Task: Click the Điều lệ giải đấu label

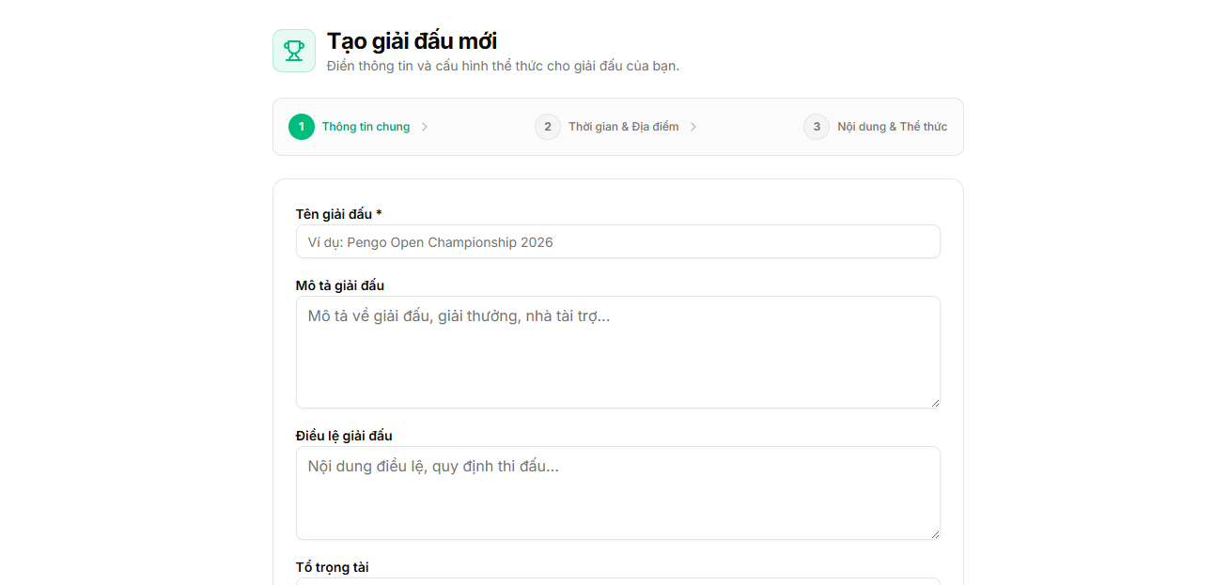Action: tap(344, 436)
